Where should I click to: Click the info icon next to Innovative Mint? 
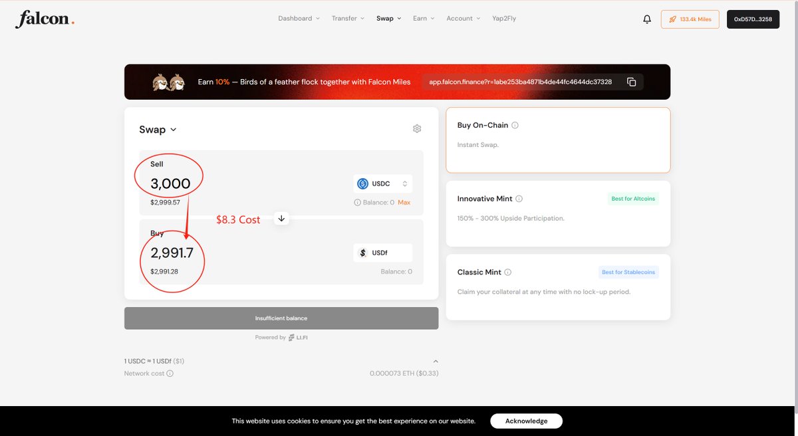point(519,199)
